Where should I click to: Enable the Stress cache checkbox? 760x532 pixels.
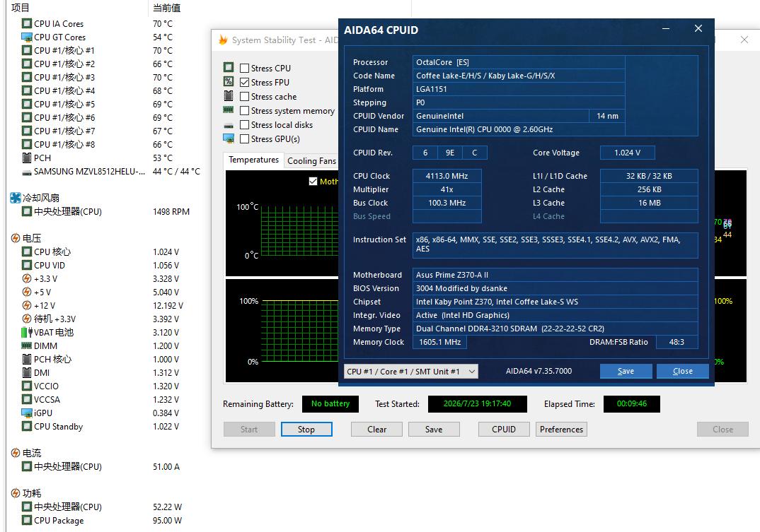coord(245,97)
